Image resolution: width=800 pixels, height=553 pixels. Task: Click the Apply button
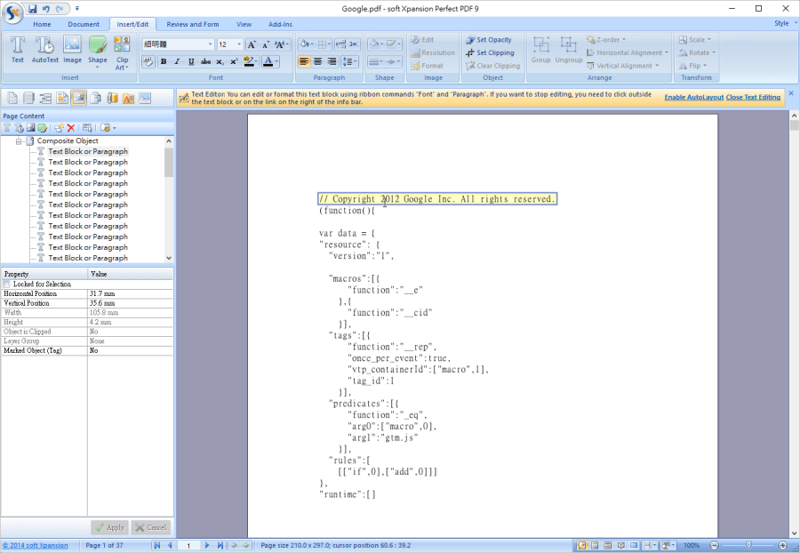(x=109, y=527)
